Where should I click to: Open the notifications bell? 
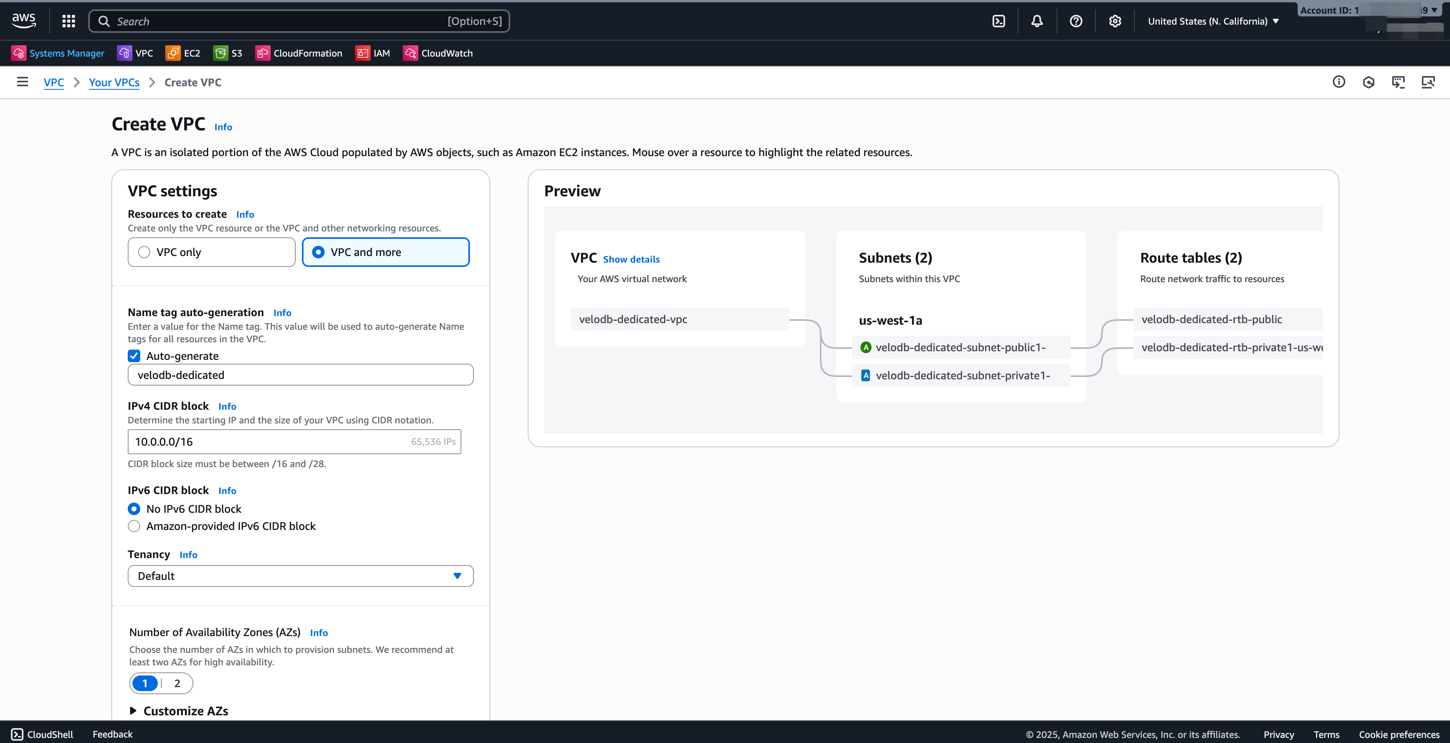coord(1037,21)
